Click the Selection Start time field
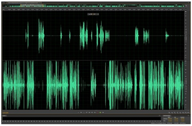 point(170,119)
